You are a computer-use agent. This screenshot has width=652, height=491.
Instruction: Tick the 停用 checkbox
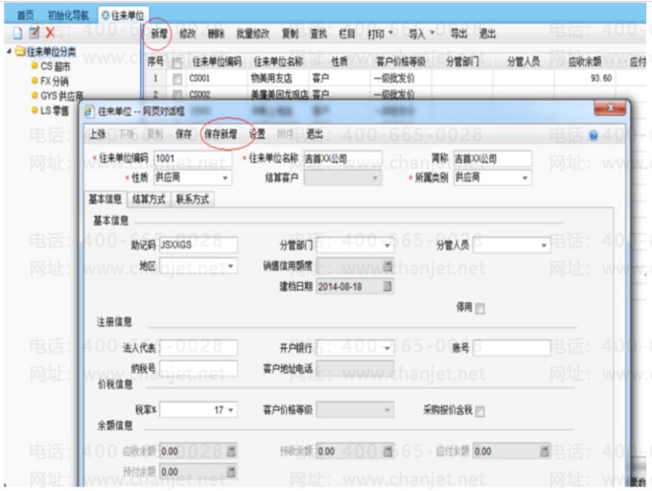click(x=479, y=309)
